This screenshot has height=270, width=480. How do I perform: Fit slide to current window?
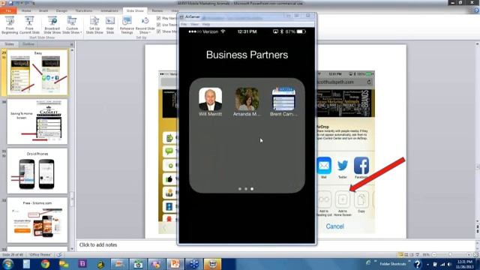coord(476,255)
